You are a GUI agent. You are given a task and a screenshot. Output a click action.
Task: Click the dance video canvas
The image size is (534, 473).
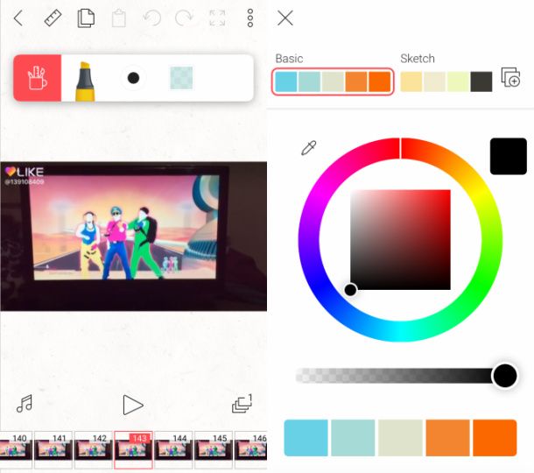pos(133,236)
